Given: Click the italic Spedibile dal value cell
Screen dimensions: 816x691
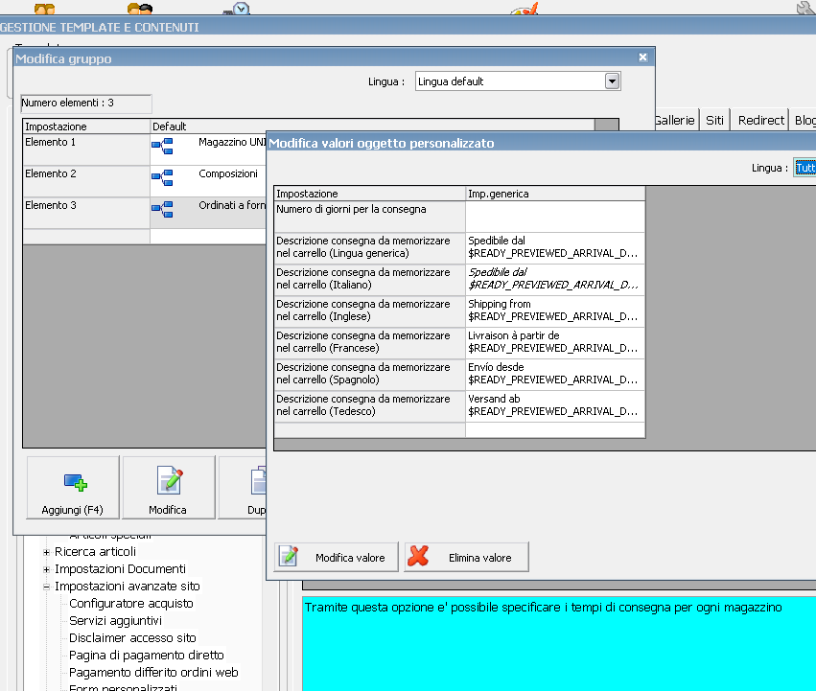Looking at the screenshot, I should click(x=555, y=280).
